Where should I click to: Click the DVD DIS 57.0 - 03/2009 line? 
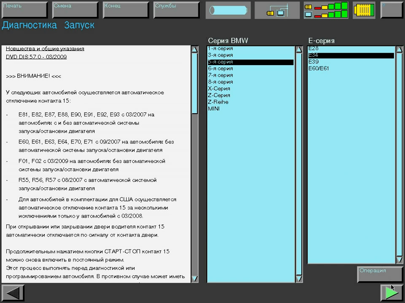pyautogui.click(x=36, y=57)
